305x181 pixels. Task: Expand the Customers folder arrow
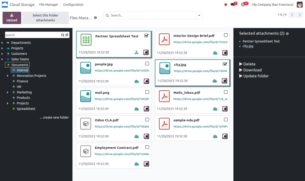2,54
